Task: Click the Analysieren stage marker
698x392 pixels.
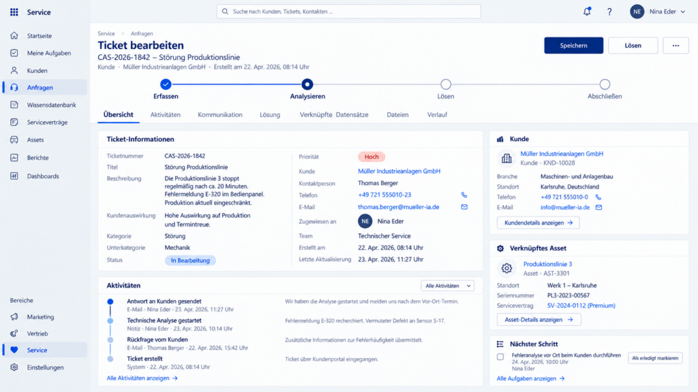Action: click(x=307, y=84)
